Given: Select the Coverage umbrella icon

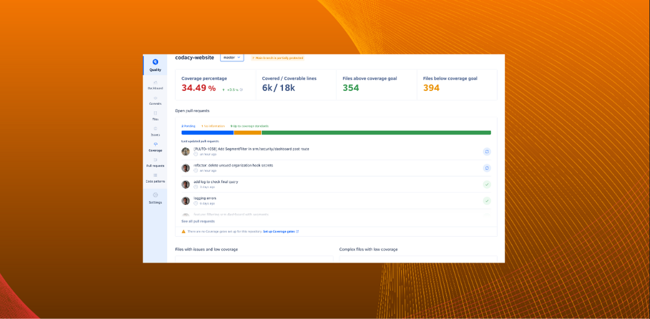Looking at the screenshot, I should (156, 144).
